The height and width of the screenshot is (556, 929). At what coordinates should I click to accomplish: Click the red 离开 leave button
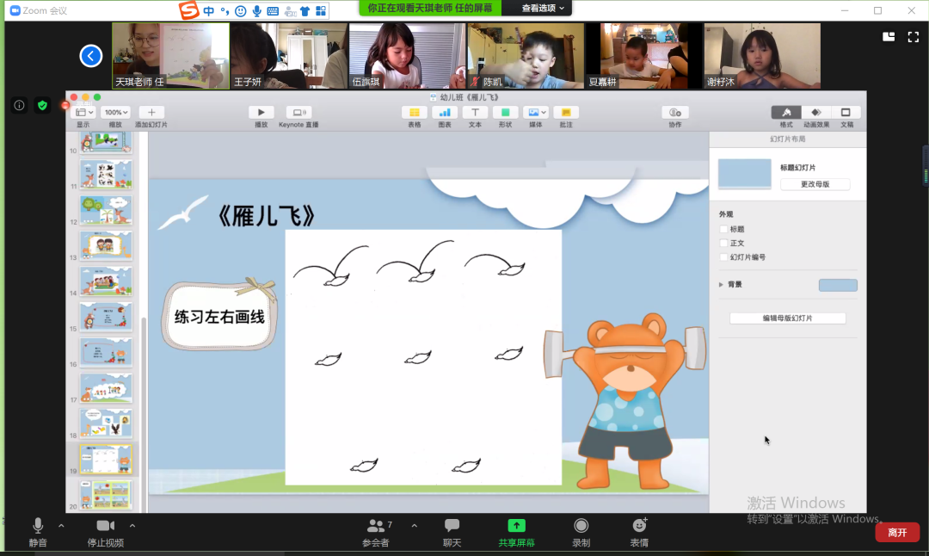coord(897,532)
